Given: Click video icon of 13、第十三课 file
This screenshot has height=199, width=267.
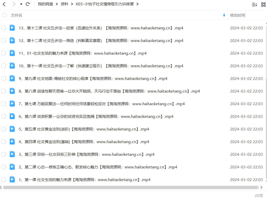Looking at the screenshot, I should coord(12,28).
